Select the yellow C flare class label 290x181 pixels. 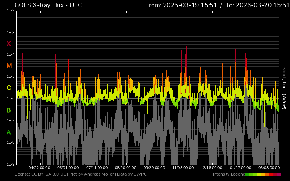click(x=9, y=88)
